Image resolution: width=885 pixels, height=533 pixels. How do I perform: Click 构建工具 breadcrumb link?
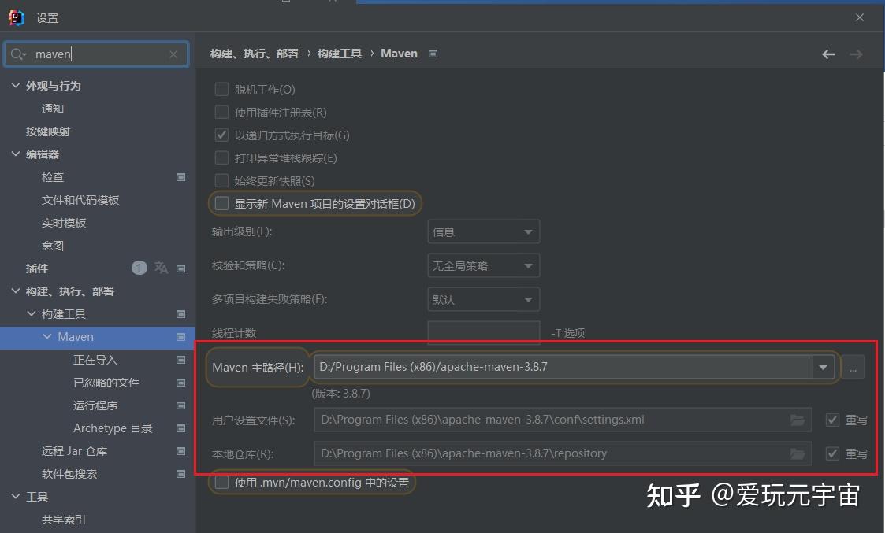pos(339,54)
